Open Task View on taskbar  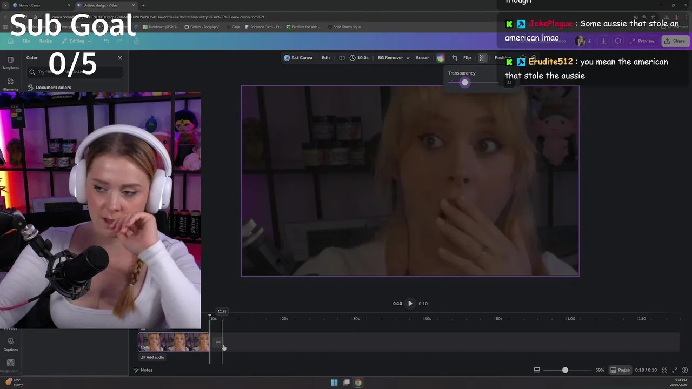coord(346,383)
